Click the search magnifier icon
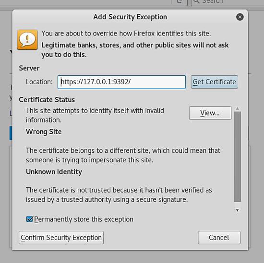This screenshot has height=263, width=264. pyautogui.click(x=196, y=1)
